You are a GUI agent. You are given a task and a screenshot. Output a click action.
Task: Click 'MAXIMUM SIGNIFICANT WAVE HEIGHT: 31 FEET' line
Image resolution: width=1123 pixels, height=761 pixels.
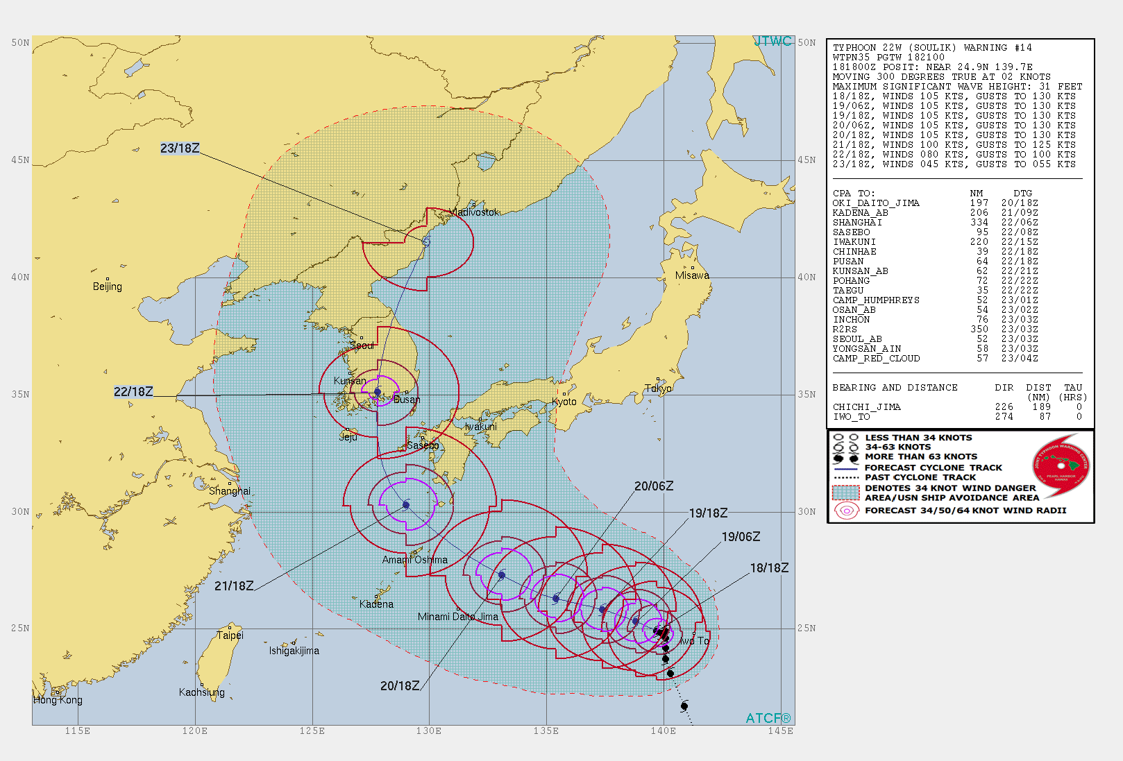[x=957, y=87]
